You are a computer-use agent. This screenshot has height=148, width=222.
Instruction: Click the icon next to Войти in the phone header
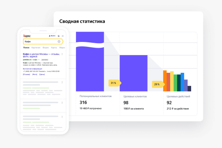[x=59, y=36]
